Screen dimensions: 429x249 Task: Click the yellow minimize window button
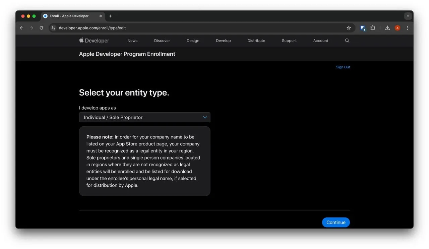28,16
